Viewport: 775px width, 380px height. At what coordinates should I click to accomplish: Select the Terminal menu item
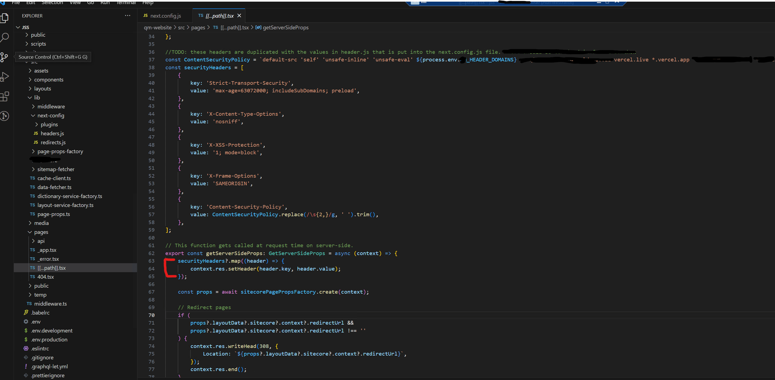(126, 3)
